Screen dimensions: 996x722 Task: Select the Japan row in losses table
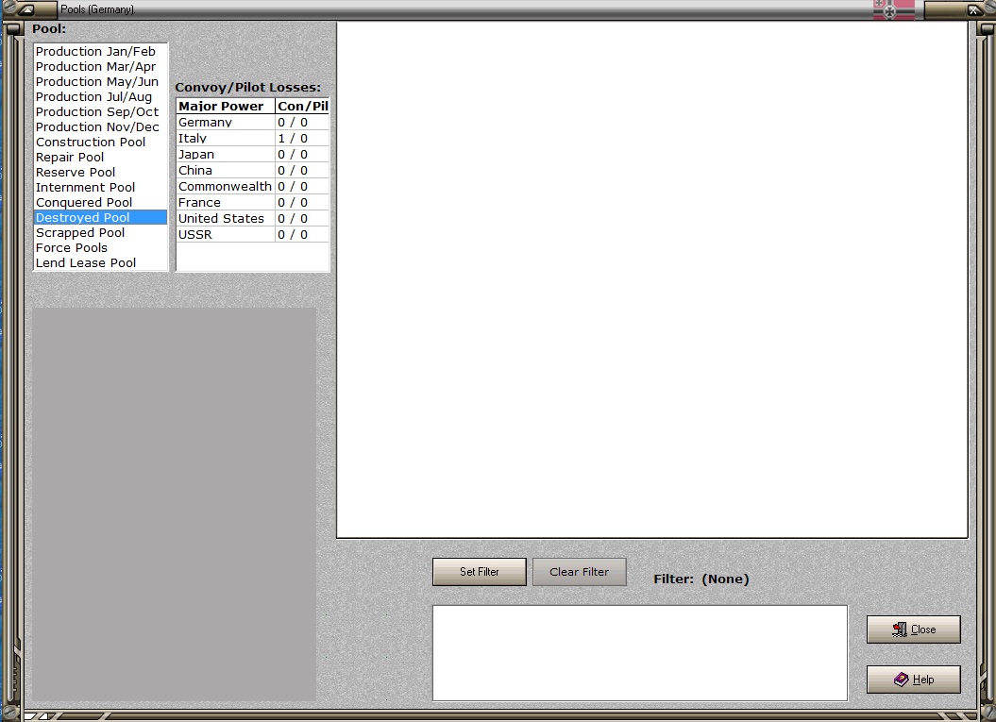pos(253,154)
